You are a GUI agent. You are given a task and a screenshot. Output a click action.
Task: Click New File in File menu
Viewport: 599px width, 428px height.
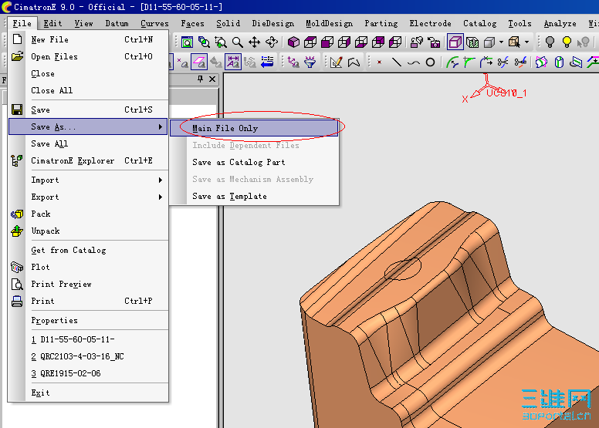[88, 39]
